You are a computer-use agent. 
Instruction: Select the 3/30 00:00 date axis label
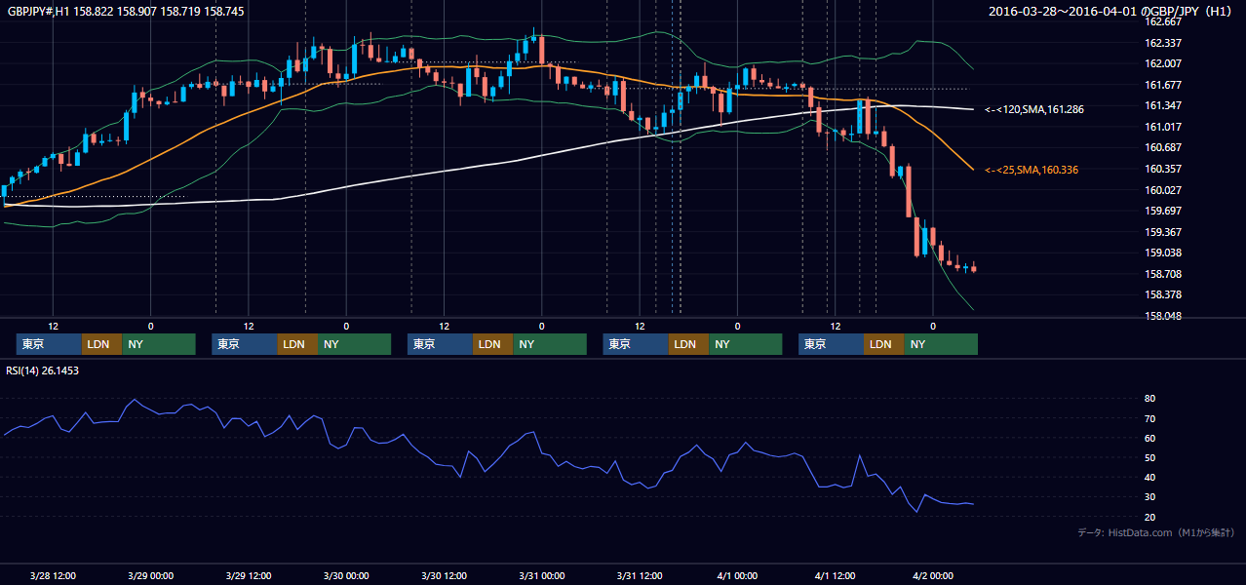point(346,575)
